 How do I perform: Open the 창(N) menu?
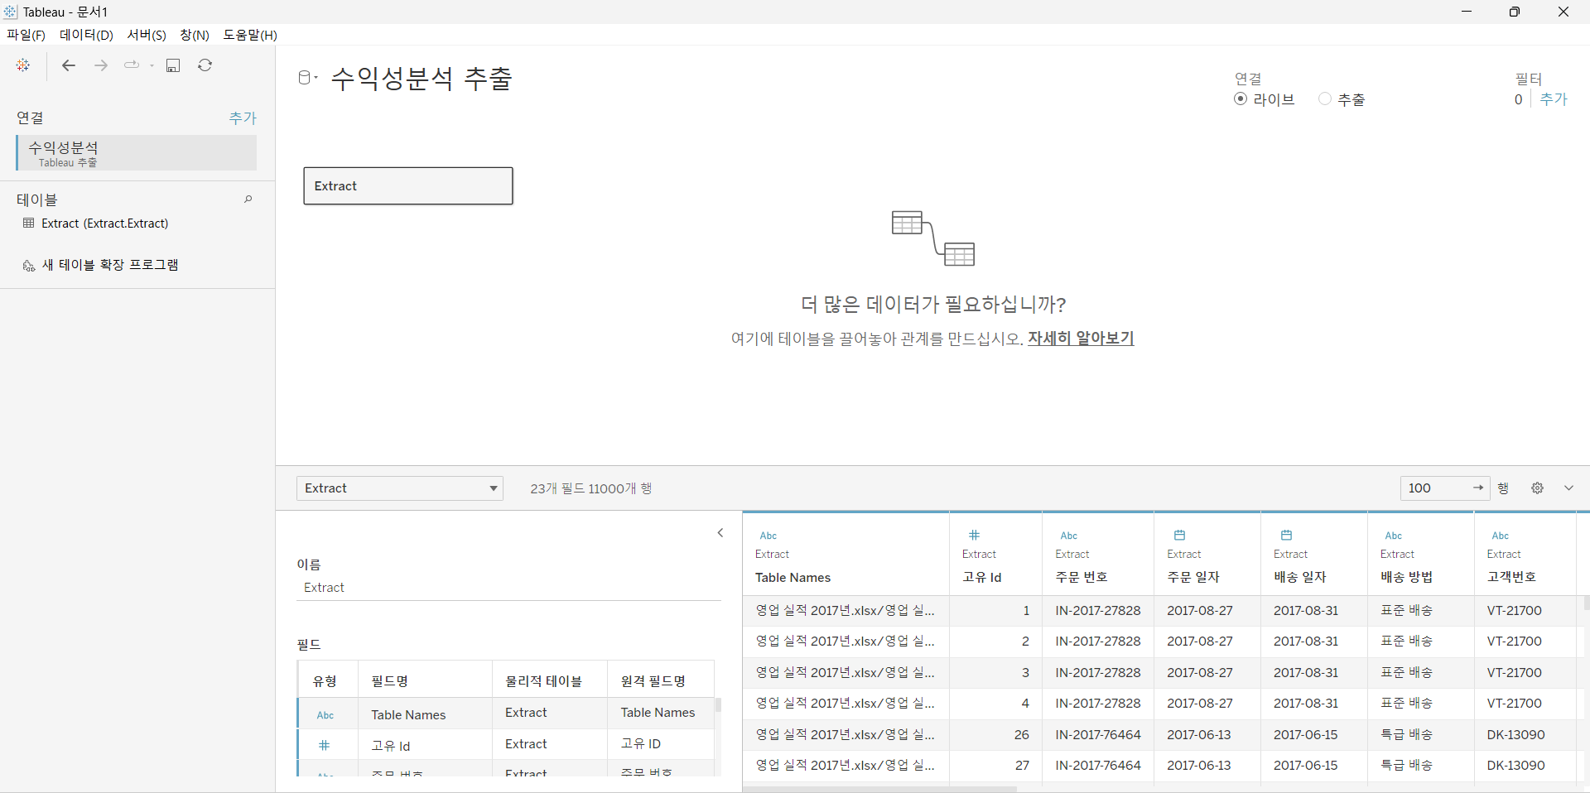[195, 35]
